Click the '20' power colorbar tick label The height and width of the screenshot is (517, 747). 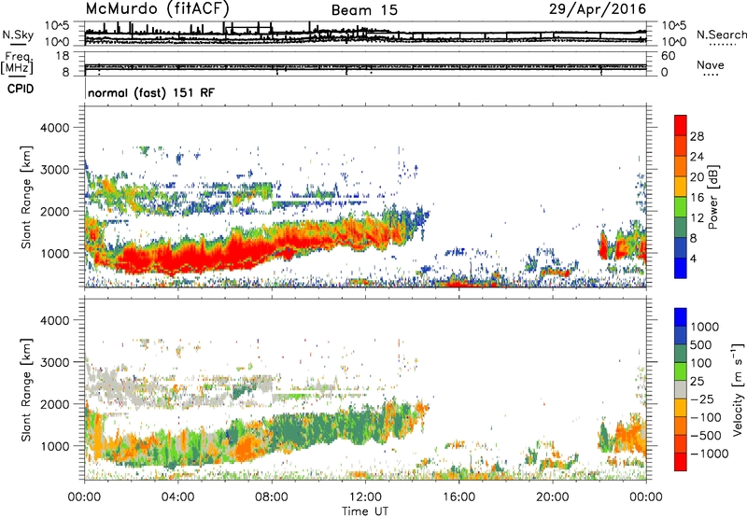coord(697,177)
